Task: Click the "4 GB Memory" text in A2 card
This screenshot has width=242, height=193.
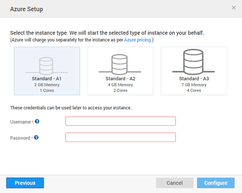Action: point(120,85)
